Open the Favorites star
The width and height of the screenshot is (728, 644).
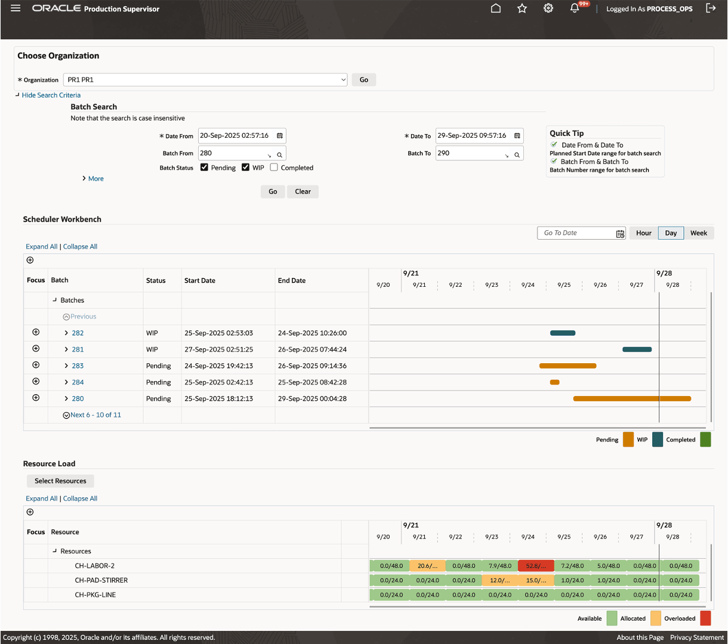(522, 8)
